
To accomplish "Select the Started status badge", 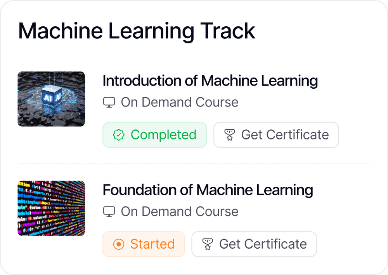I will (x=144, y=244).
